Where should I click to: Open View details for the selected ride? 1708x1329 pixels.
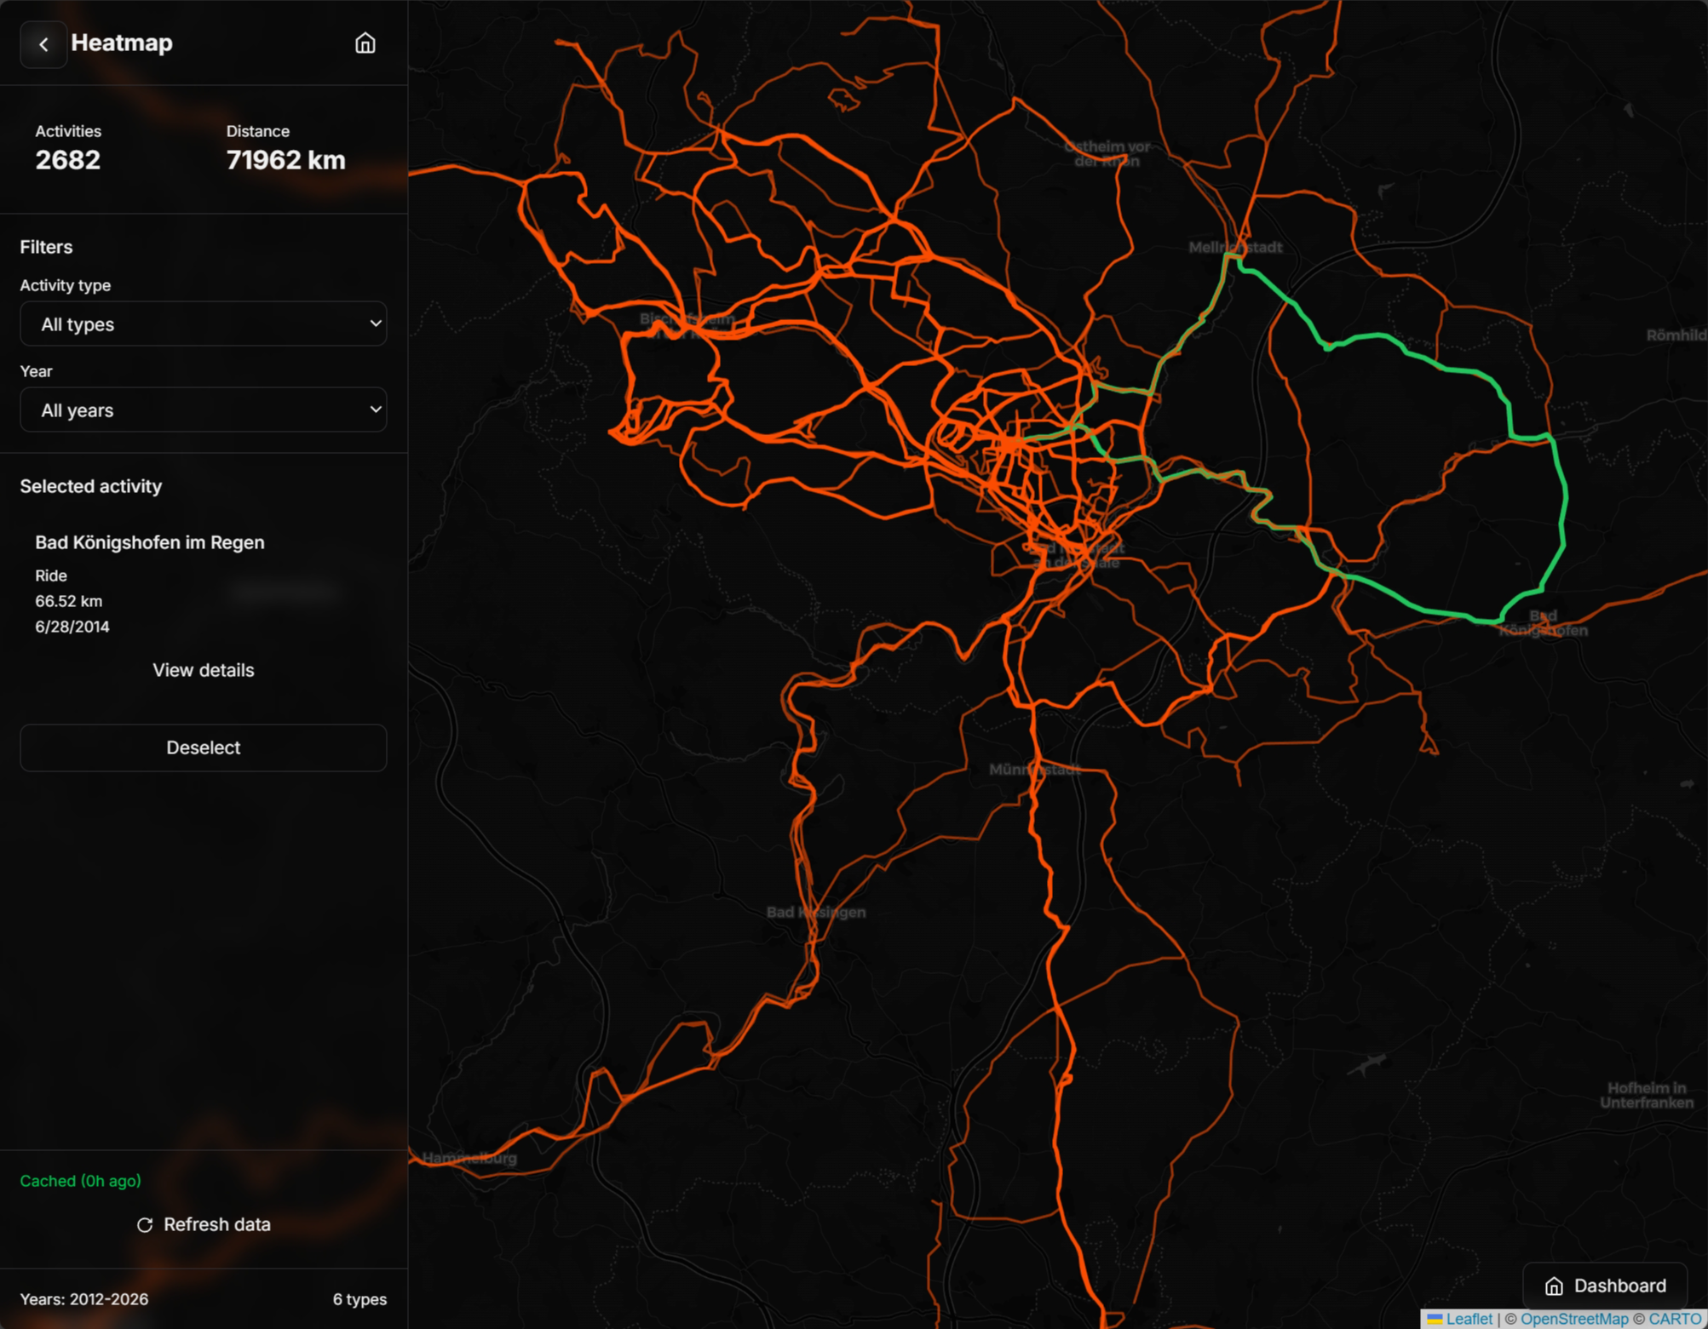pos(203,670)
